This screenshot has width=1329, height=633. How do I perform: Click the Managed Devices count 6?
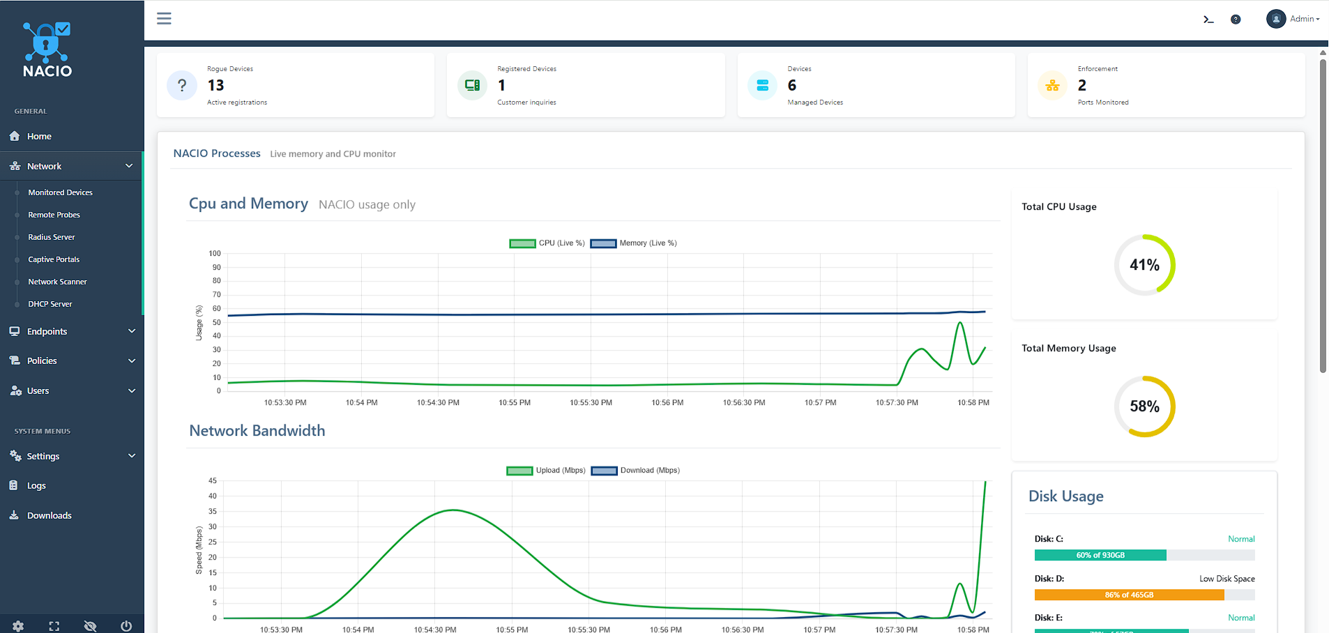tap(792, 85)
